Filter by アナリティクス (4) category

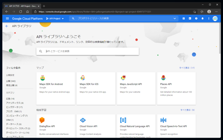point(15,103)
